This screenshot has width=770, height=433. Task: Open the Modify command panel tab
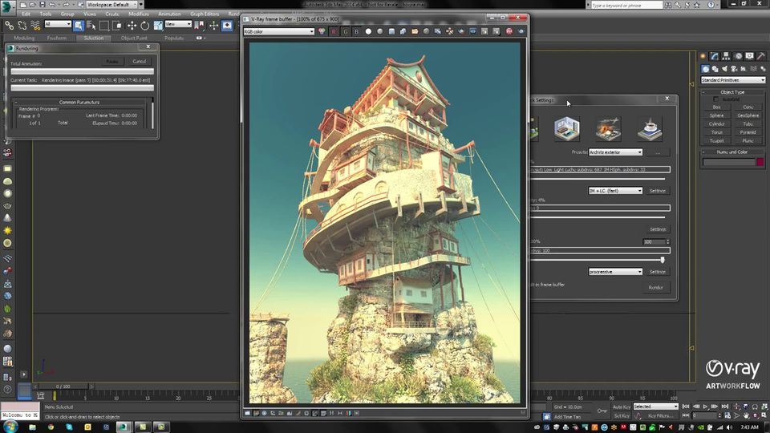715,56
